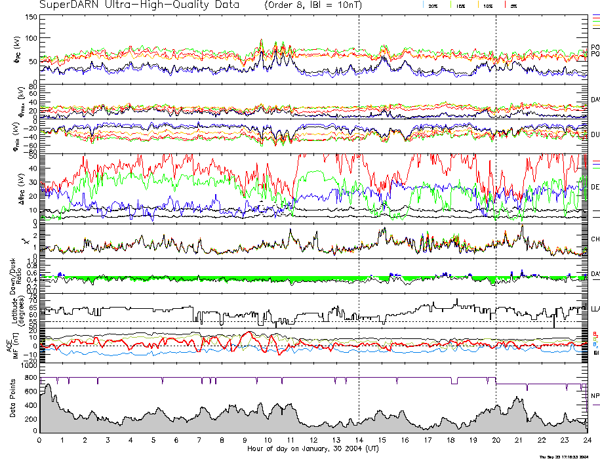The width and height of the screenshot is (600, 459).
Task: Click the red Bz label in IMF legend
Action: coord(594,334)
